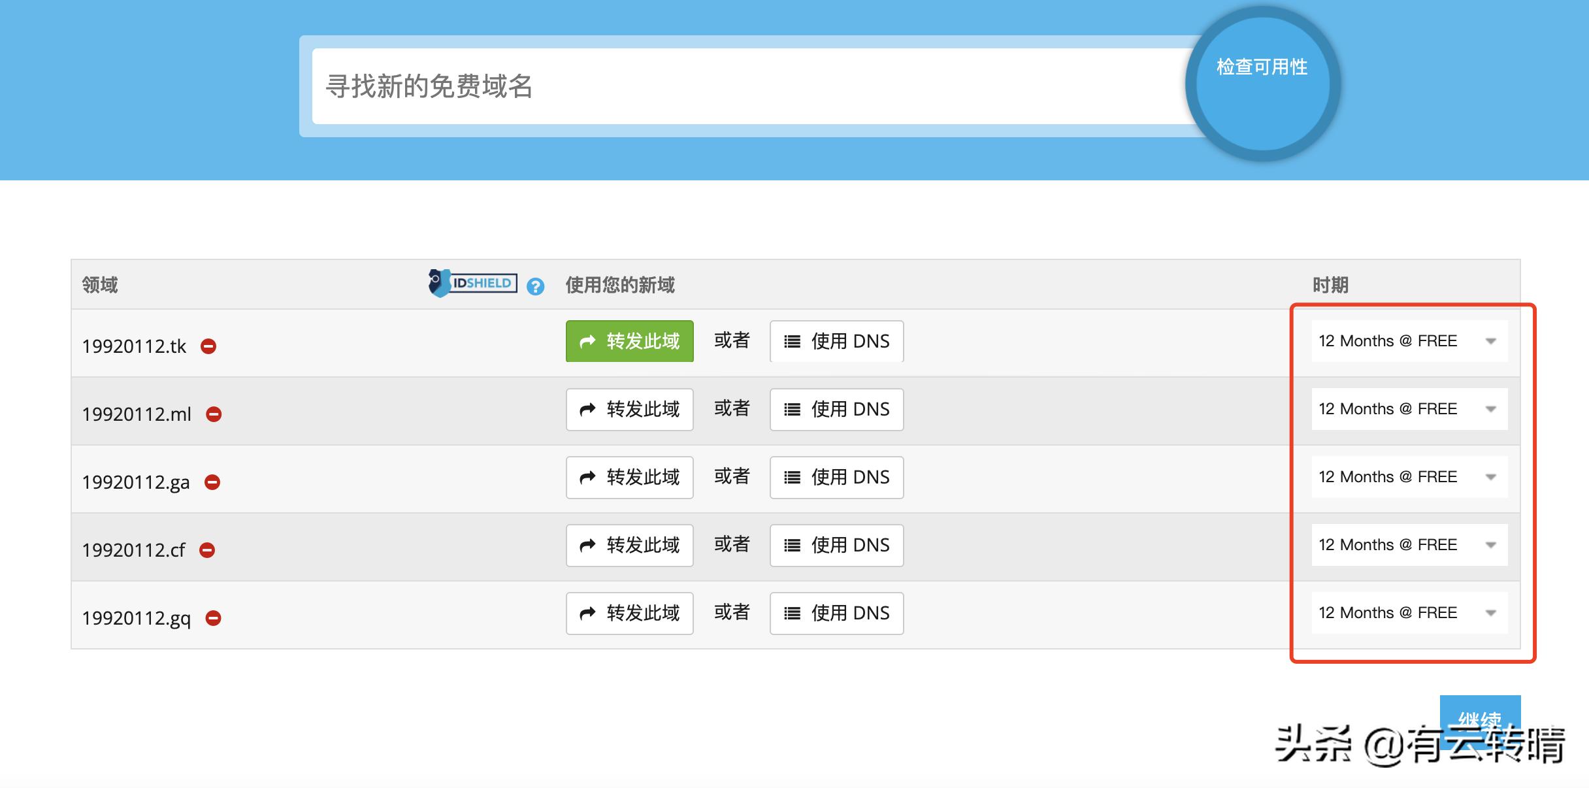This screenshot has width=1589, height=788.
Task: Expand period selector for 19920112.gq
Action: click(1409, 613)
